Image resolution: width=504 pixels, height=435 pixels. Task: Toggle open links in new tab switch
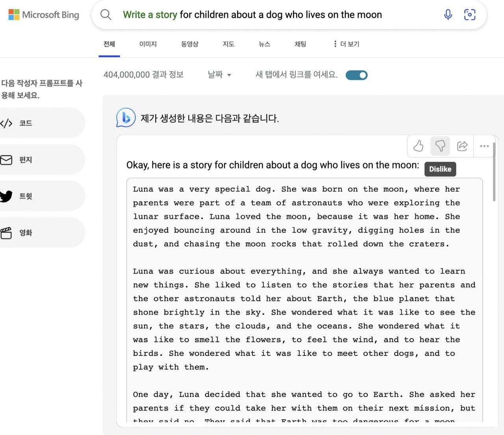[356, 75]
